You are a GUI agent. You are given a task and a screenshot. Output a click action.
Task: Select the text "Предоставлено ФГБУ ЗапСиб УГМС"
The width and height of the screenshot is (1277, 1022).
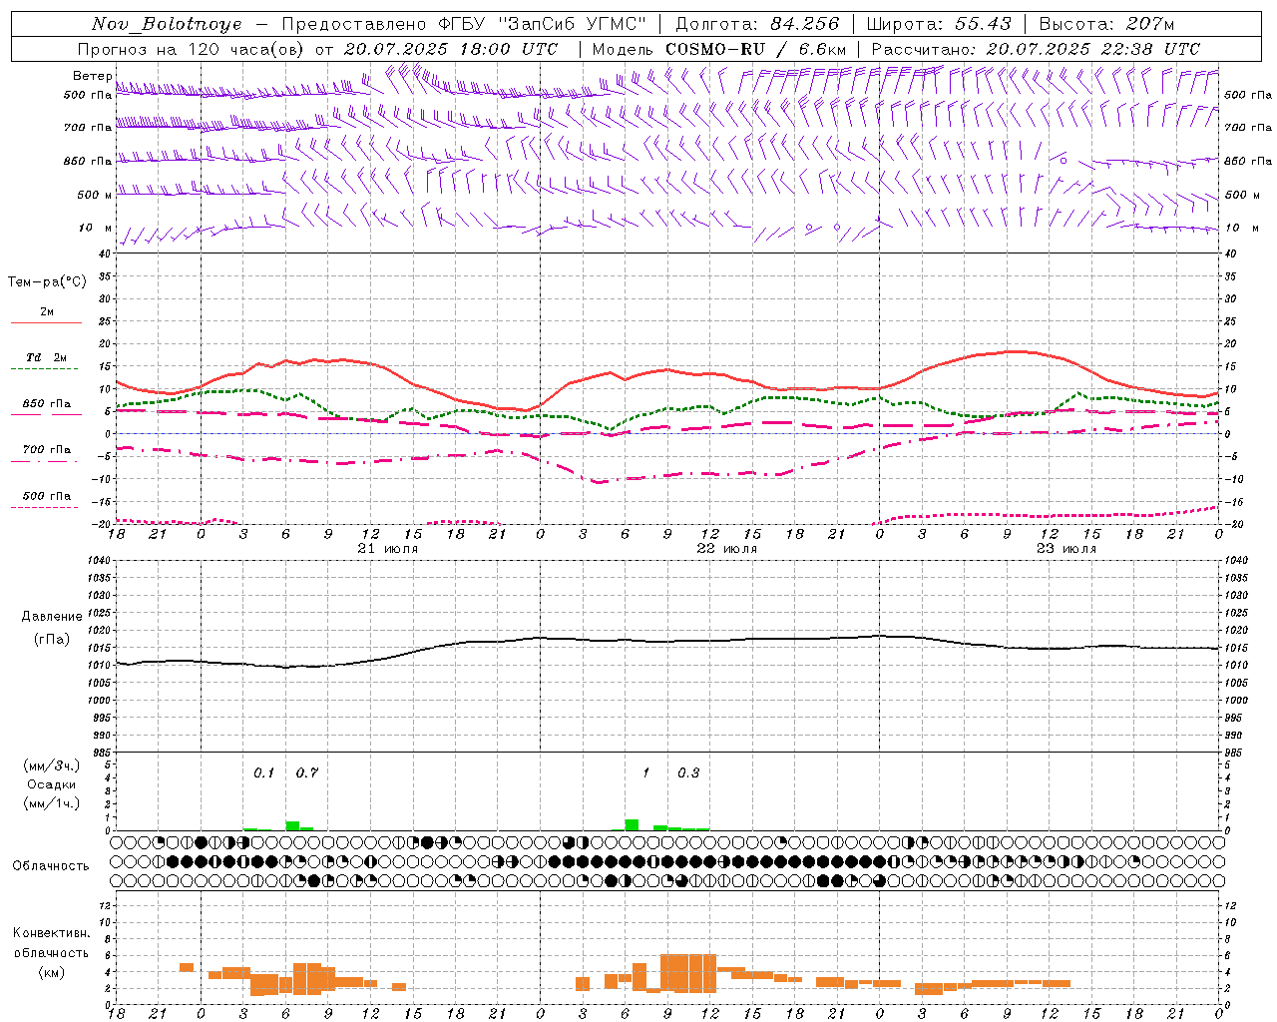pos(464,24)
